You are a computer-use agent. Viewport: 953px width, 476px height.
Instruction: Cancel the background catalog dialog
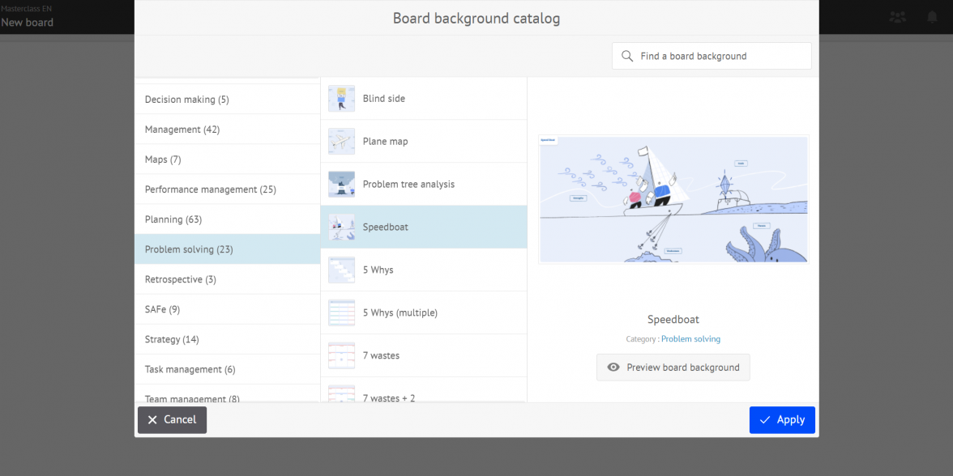tap(172, 419)
